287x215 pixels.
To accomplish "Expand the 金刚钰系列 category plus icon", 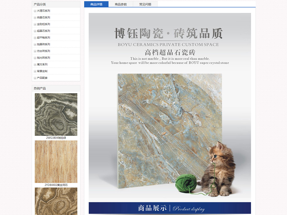I will point(35,24).
